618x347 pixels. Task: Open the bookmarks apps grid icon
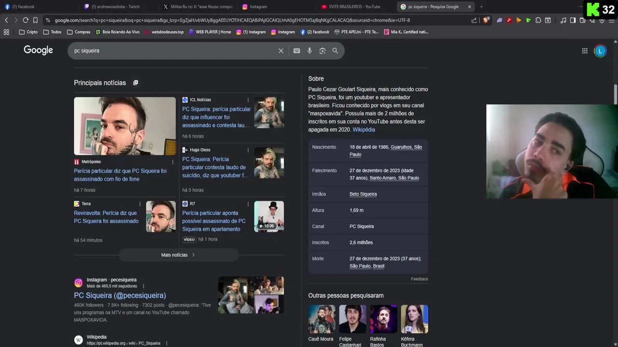click(6, 32)
